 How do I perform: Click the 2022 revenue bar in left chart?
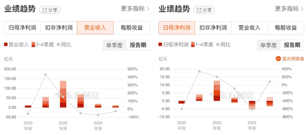tap(63, 94)
